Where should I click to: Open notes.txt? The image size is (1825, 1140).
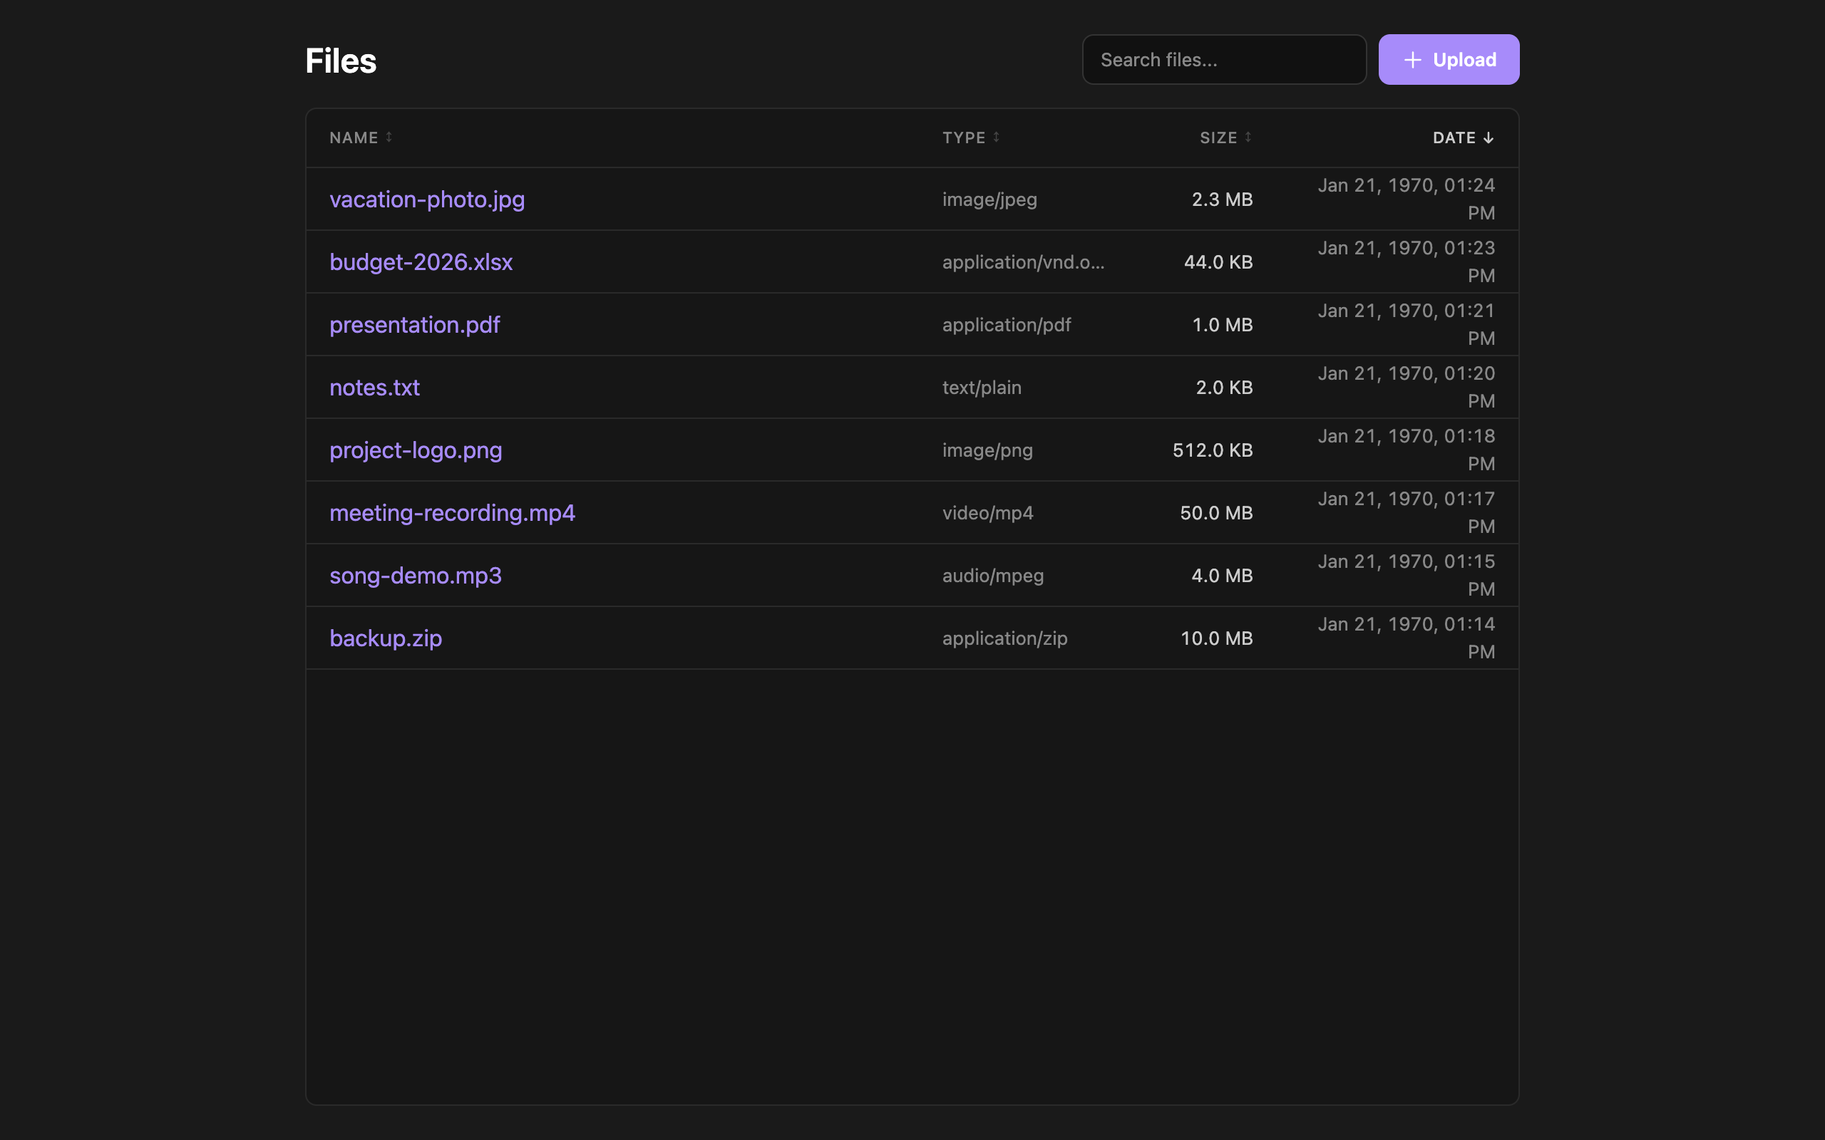[x=374, y=387]
